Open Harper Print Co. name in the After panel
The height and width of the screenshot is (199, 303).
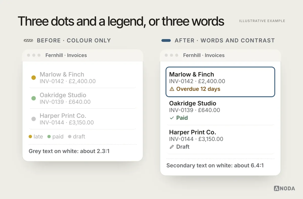pyautogui.click(x=193, y=132)
